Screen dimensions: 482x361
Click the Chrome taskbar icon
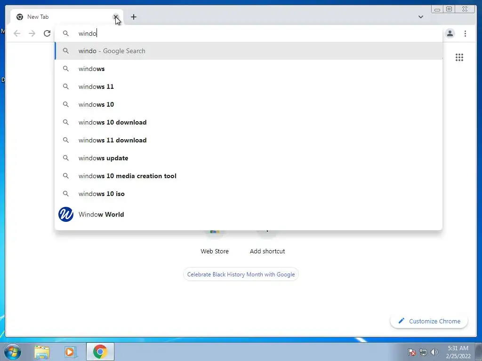(100, 352)
